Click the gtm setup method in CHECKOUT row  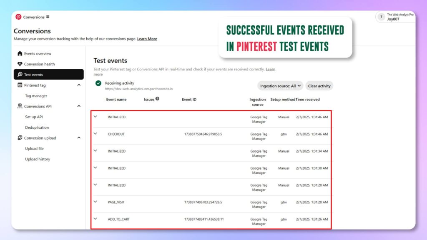[284, 134]
